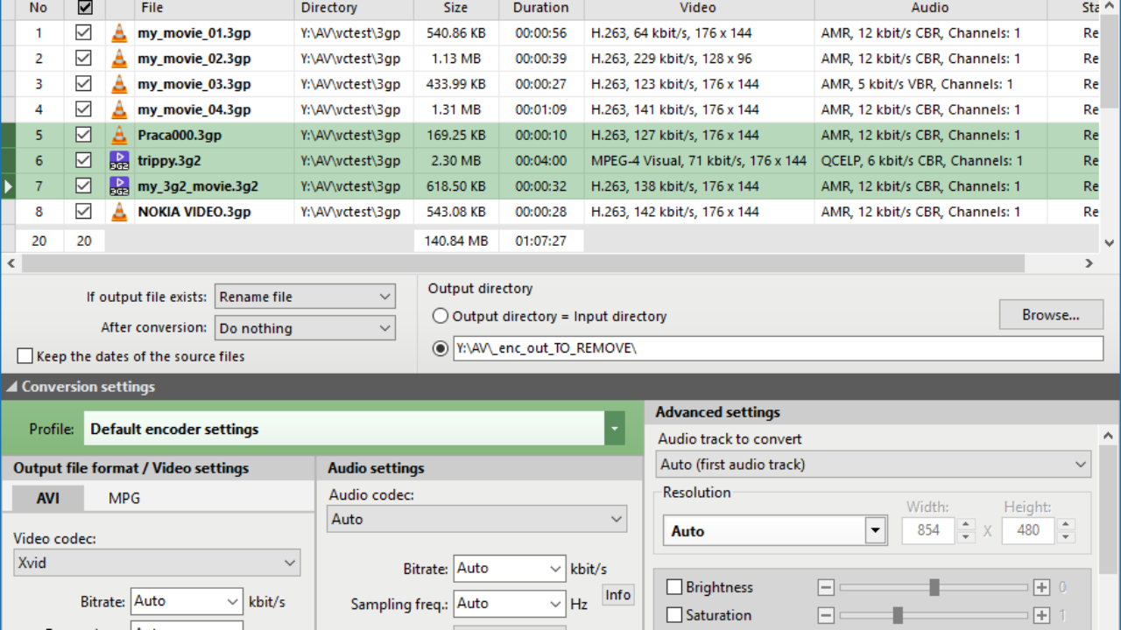This screenshot has height=630, width=1121.
Task: Select Output directory = Input directory option
Action: click(441, 317)
